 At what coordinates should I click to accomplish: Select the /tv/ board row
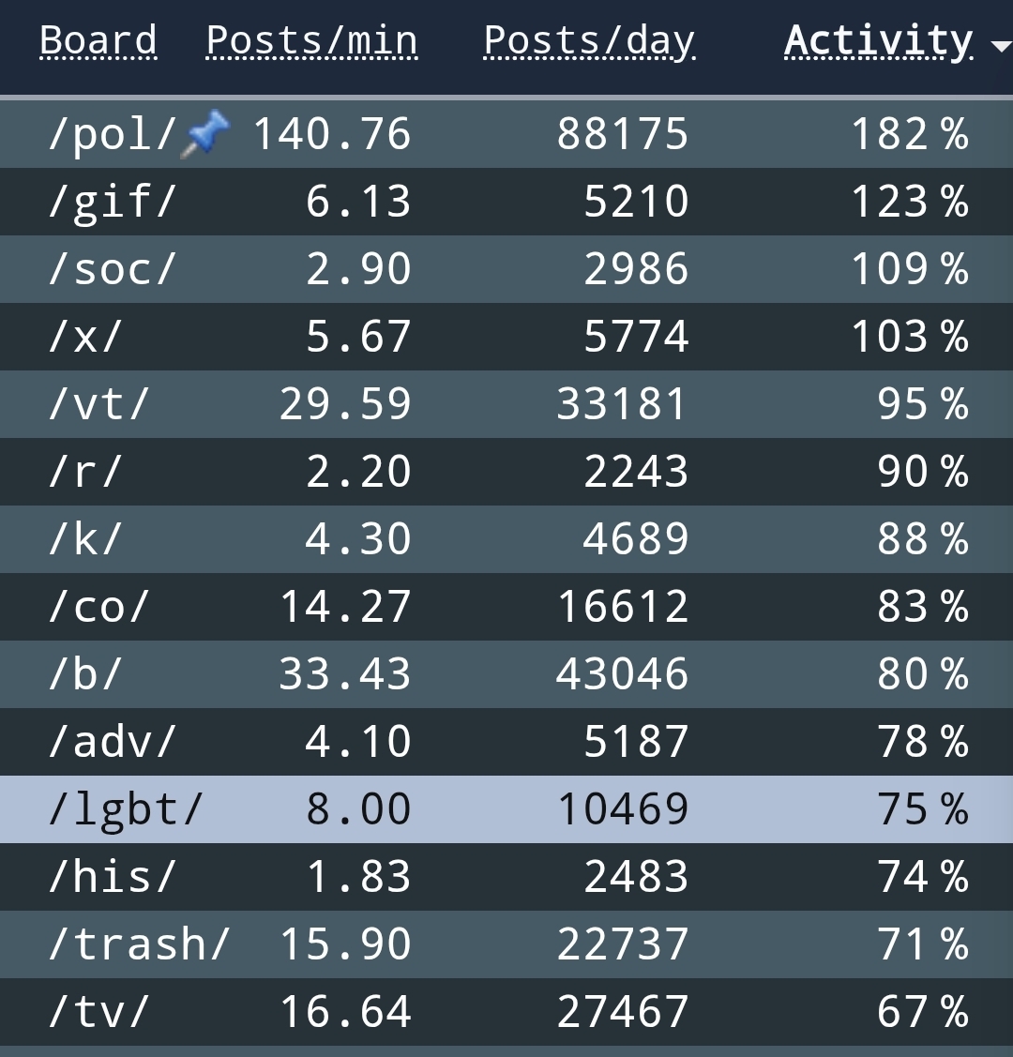point(506,1012)
